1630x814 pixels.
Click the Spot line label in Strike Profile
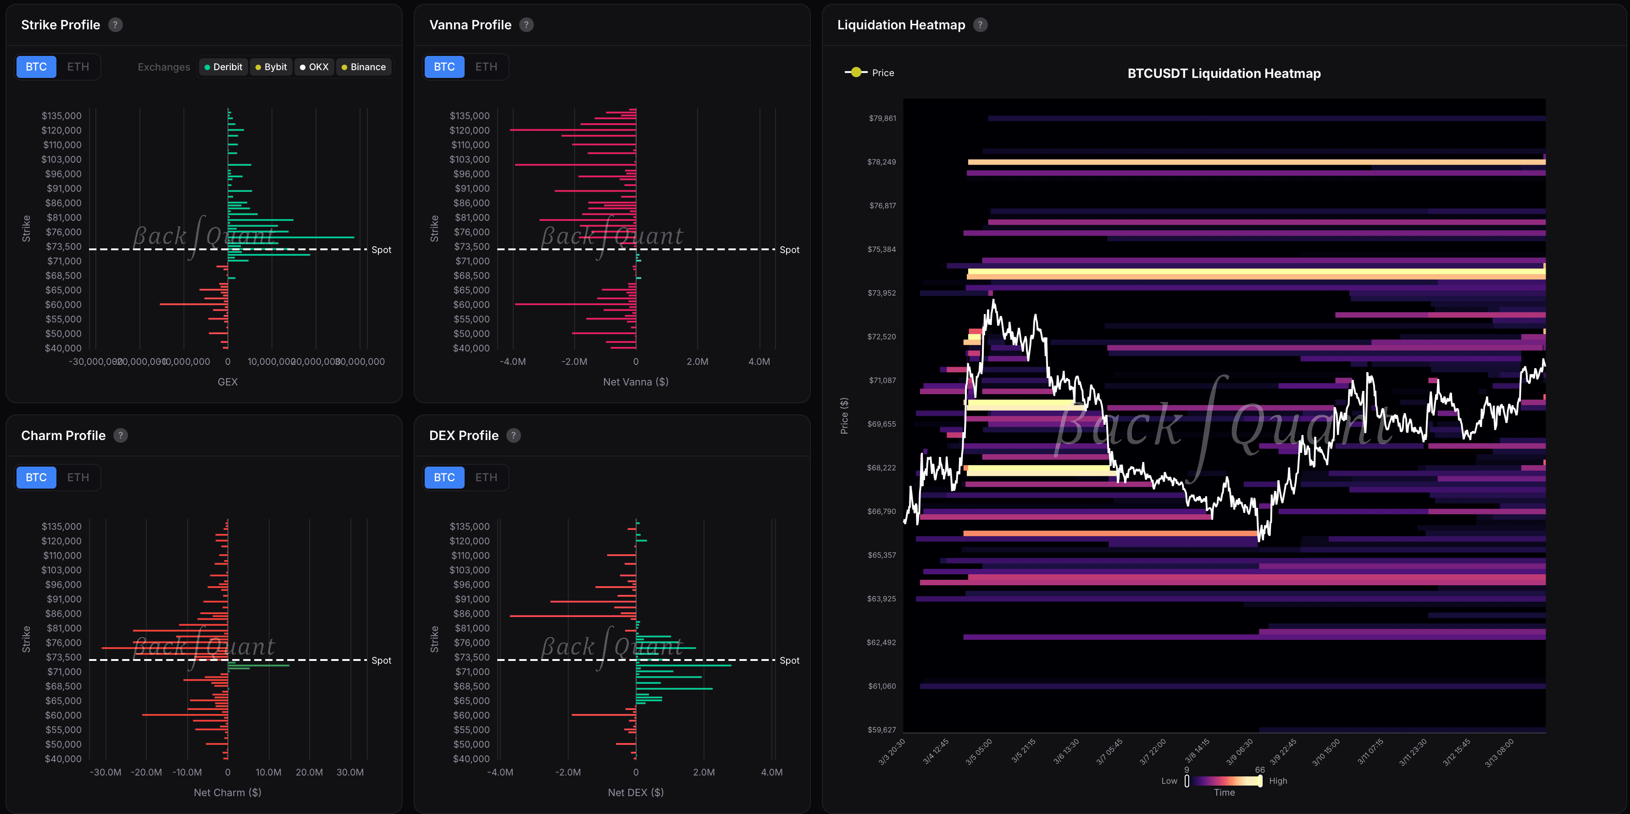(381, 250)
